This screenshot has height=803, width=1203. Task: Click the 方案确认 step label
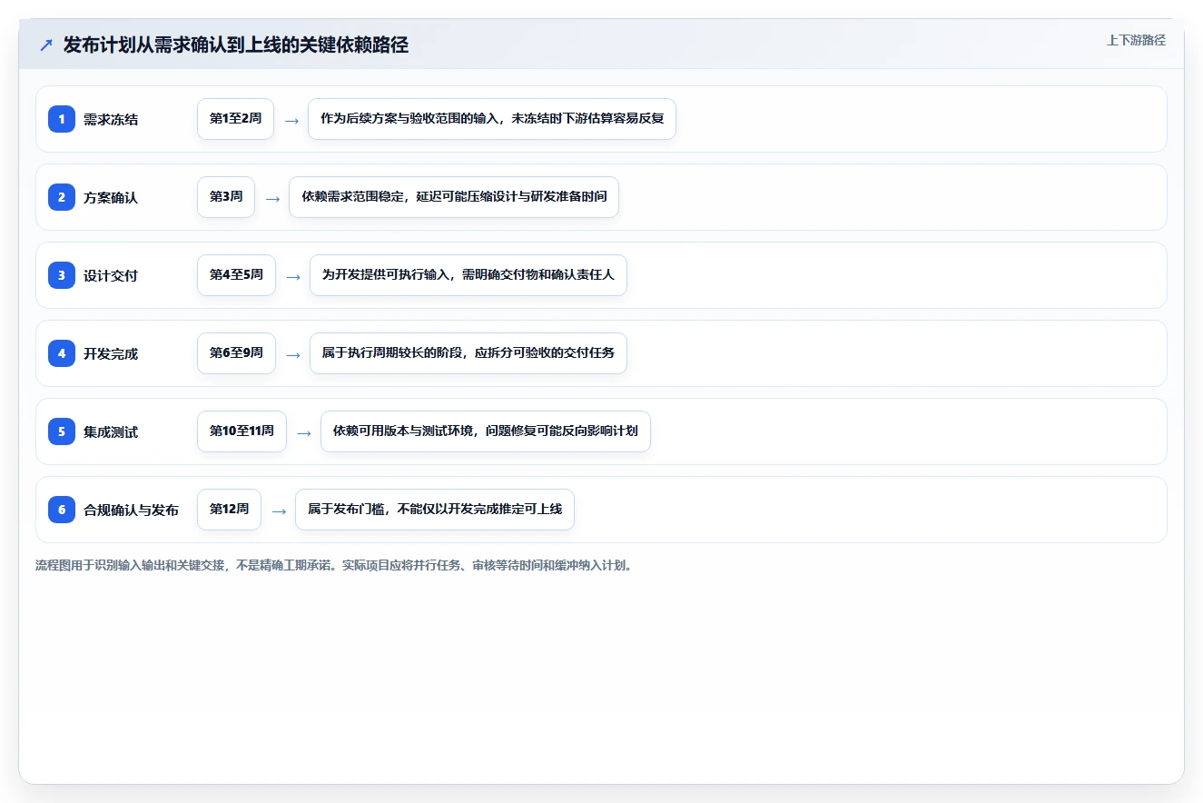tap(111, 197)
